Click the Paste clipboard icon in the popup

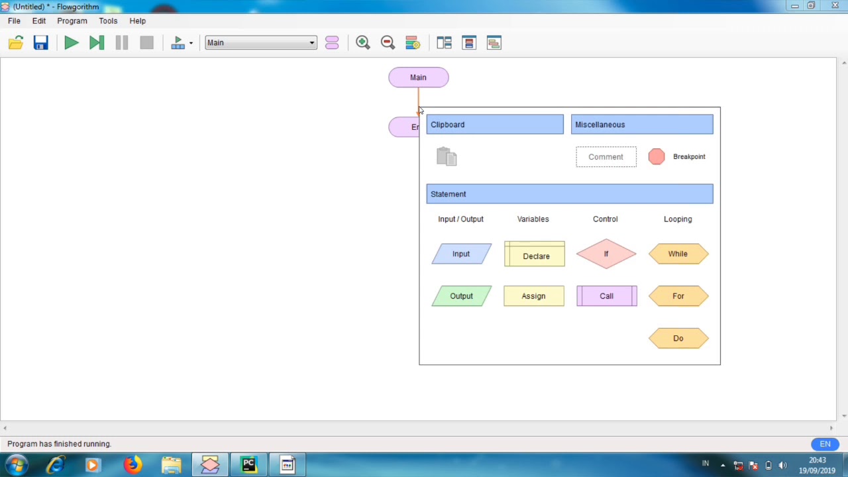[447, 157]
